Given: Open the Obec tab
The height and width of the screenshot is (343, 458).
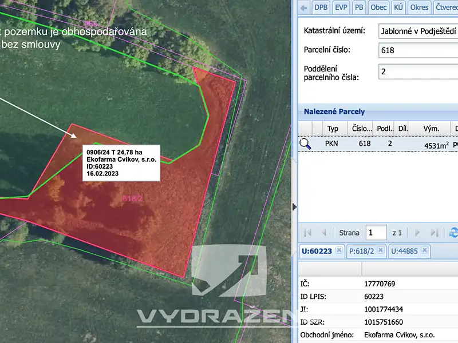Looking at the screenshot, I should click(378, 7).
